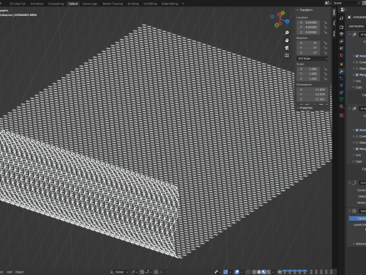366x275 pixels.
Task: Open the Add Modifier dropdown
Action: coord(357,26)
